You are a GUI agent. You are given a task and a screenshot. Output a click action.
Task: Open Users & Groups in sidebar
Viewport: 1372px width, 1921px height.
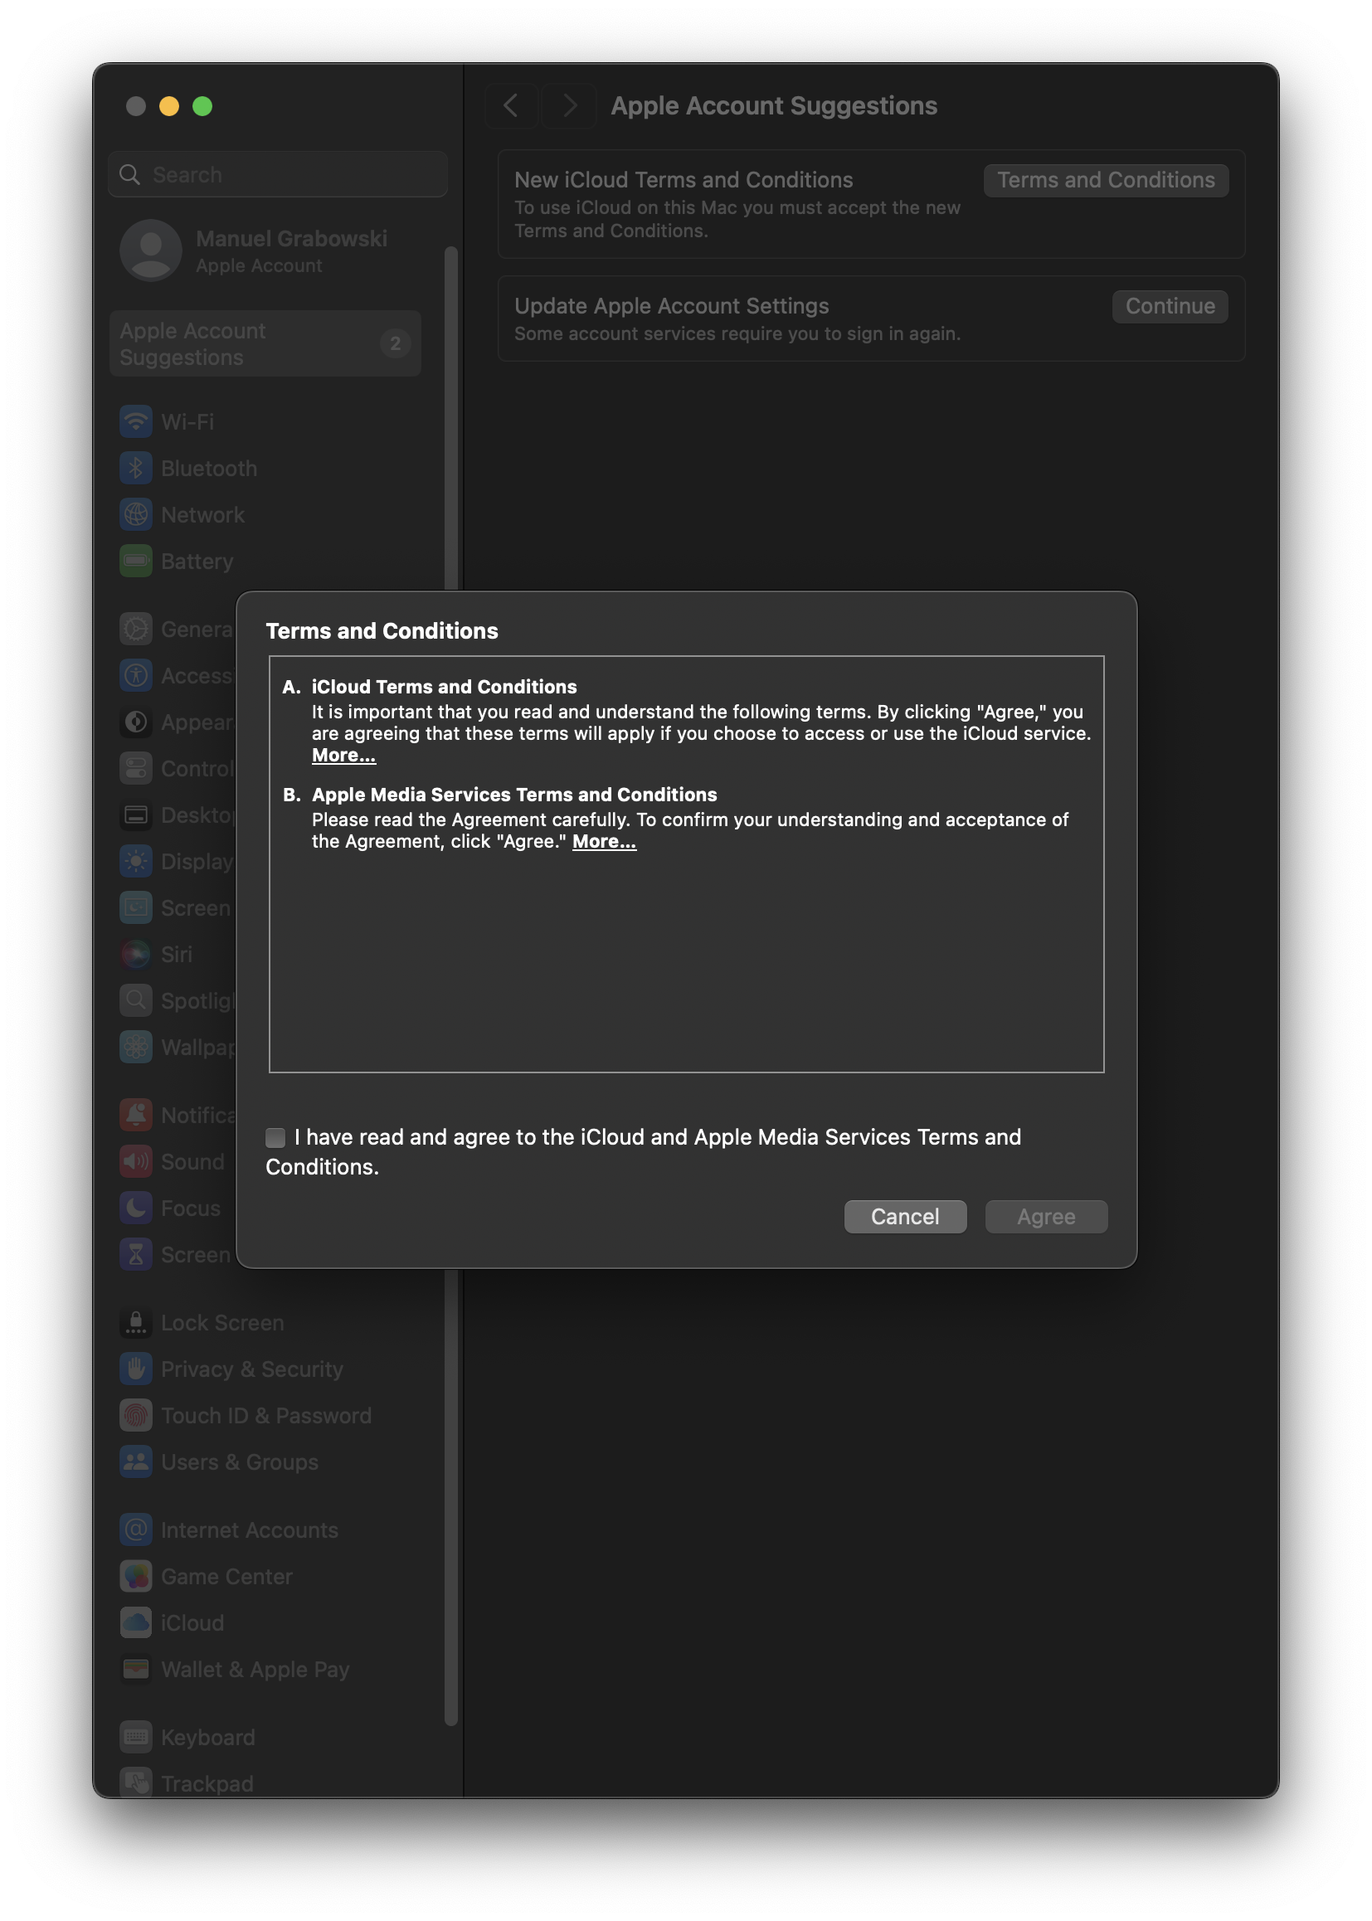point(239,1462)
